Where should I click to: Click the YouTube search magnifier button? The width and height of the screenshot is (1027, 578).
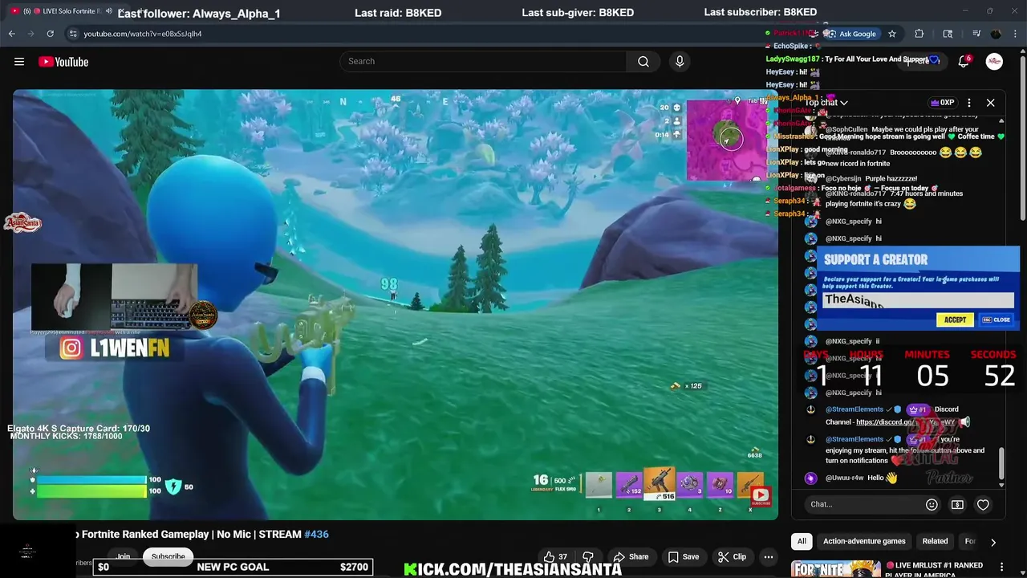tap(643, 62)
